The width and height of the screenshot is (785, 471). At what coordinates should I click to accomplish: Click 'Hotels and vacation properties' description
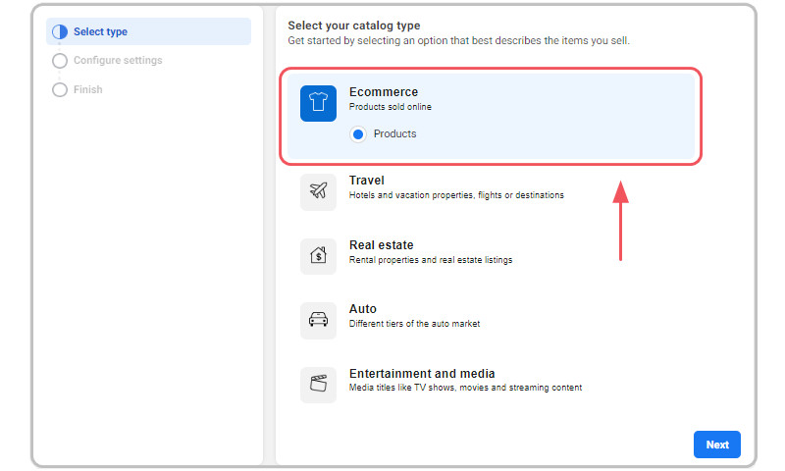(x=456, y=195)
